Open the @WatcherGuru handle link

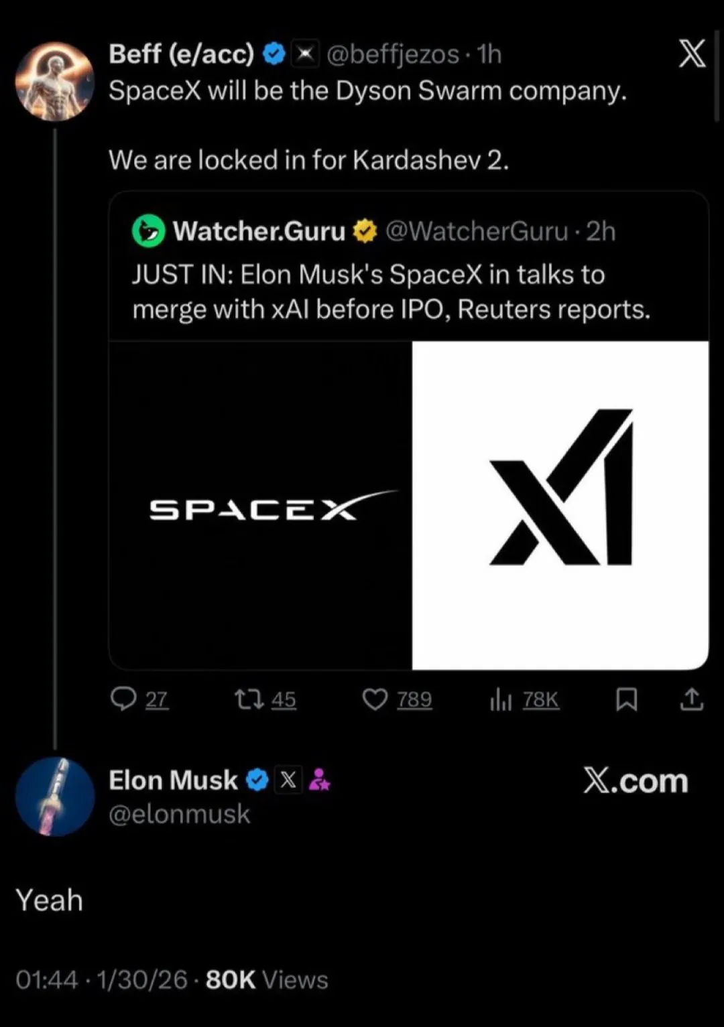pos(476,231)
